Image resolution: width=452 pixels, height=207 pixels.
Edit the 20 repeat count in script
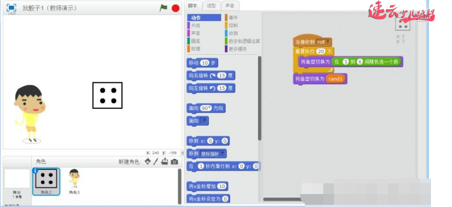pyautogui.click(x=321, y=51)
